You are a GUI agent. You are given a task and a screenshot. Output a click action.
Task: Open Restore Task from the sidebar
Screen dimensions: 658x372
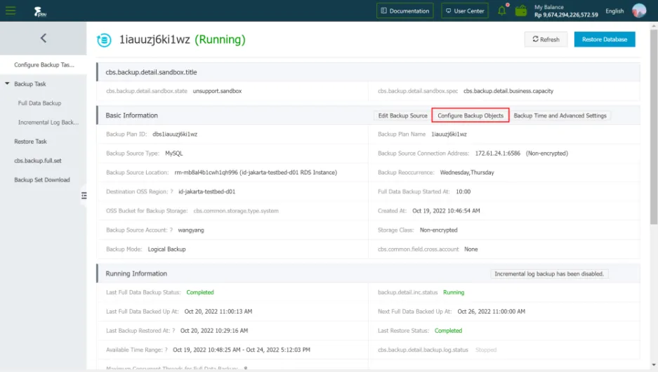[x=30, y=142]
